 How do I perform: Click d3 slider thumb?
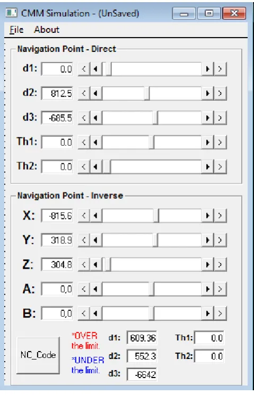point(155,118)
